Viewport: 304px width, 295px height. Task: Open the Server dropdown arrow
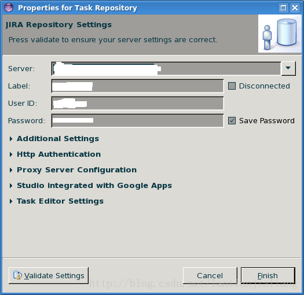point(288,68)
